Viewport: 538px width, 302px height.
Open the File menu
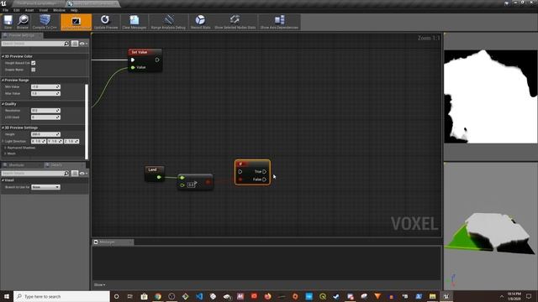(6, 10)
